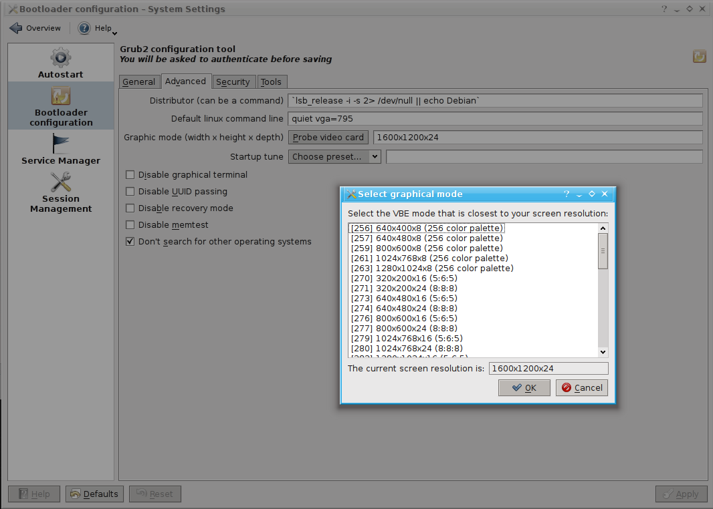This screenshot has width=713, height=509.
Task: Click the Probe video card button
Action: coord(328,137)
